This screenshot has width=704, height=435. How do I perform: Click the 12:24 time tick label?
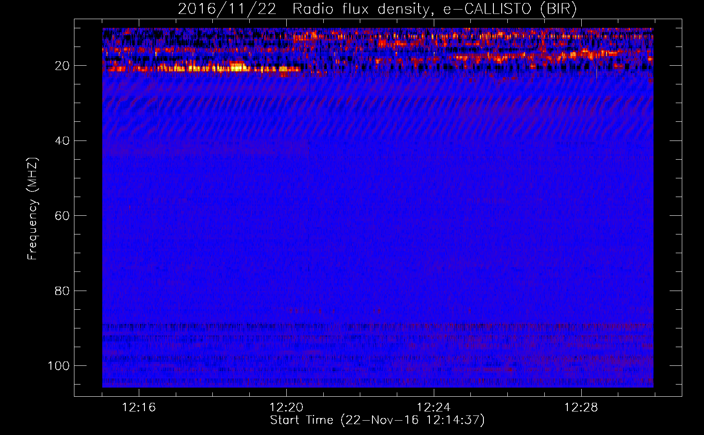click(433, 408)
